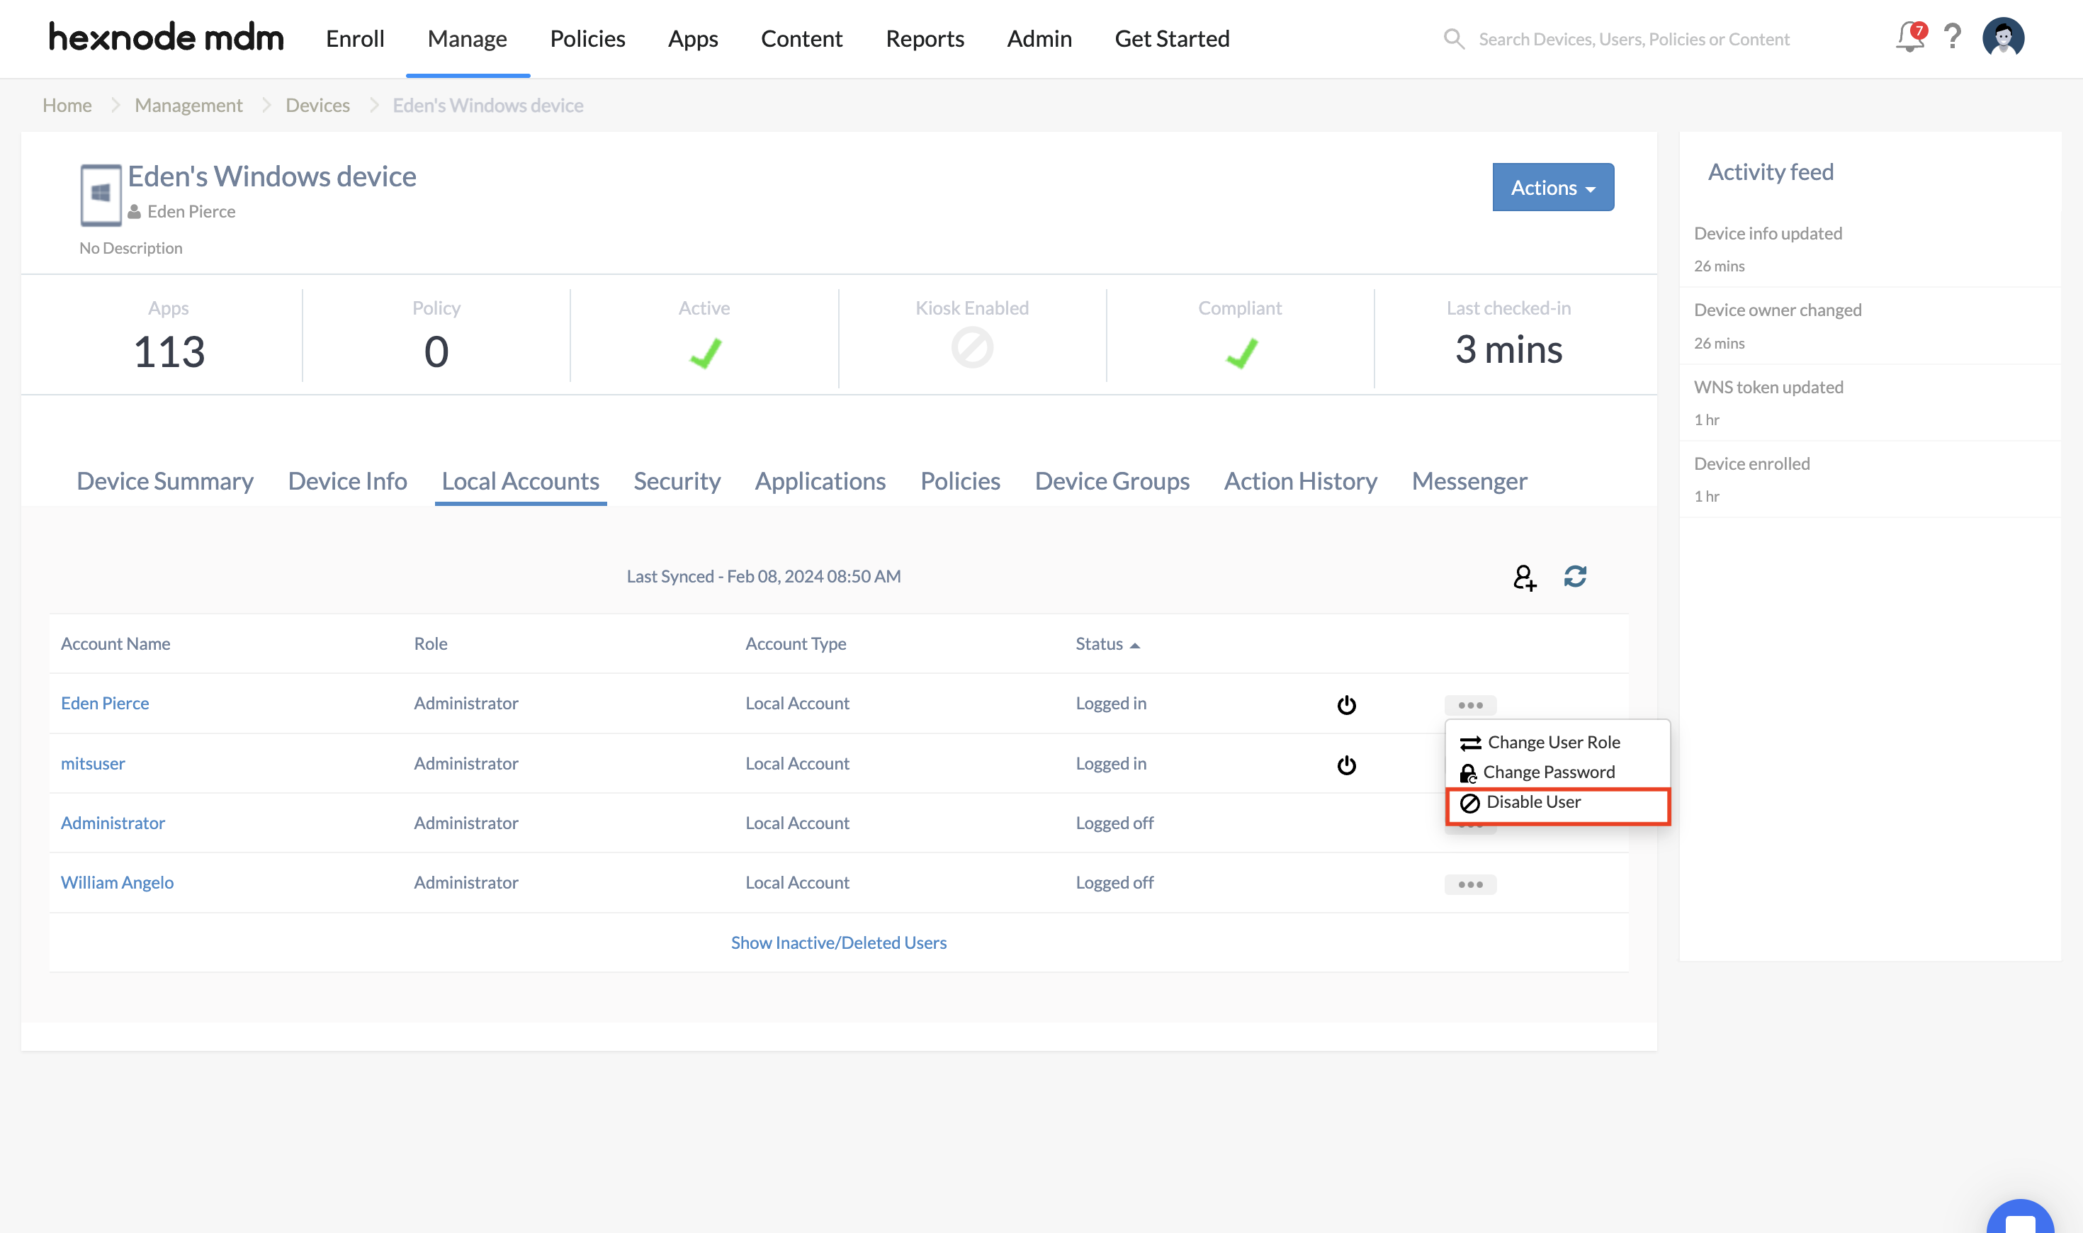This screenshot has width=2083, height=1233.
Task: Switch to the Applications tab
Action: point(820,481)
